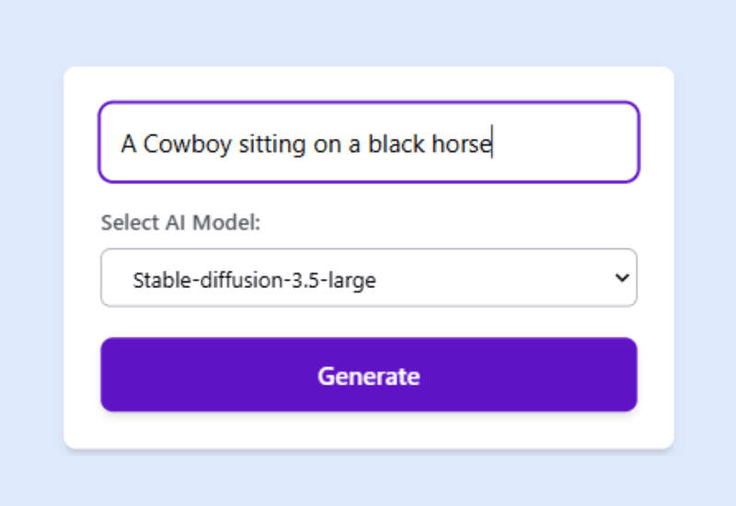Click the right edge of the Generate button

click(x=627, y=374)
